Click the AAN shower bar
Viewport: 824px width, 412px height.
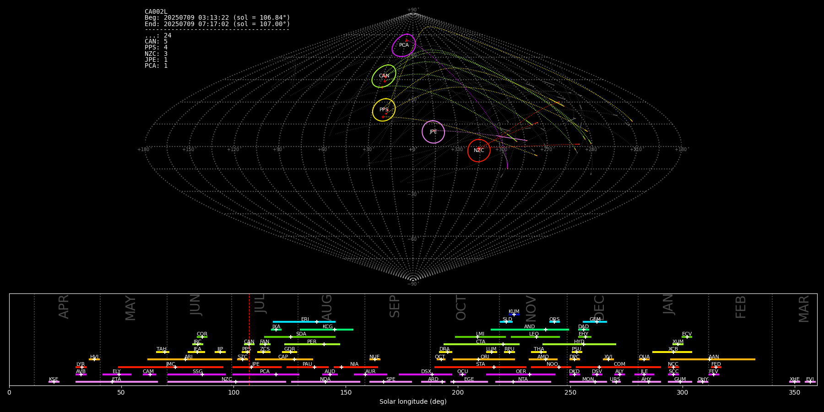[713, 359]
